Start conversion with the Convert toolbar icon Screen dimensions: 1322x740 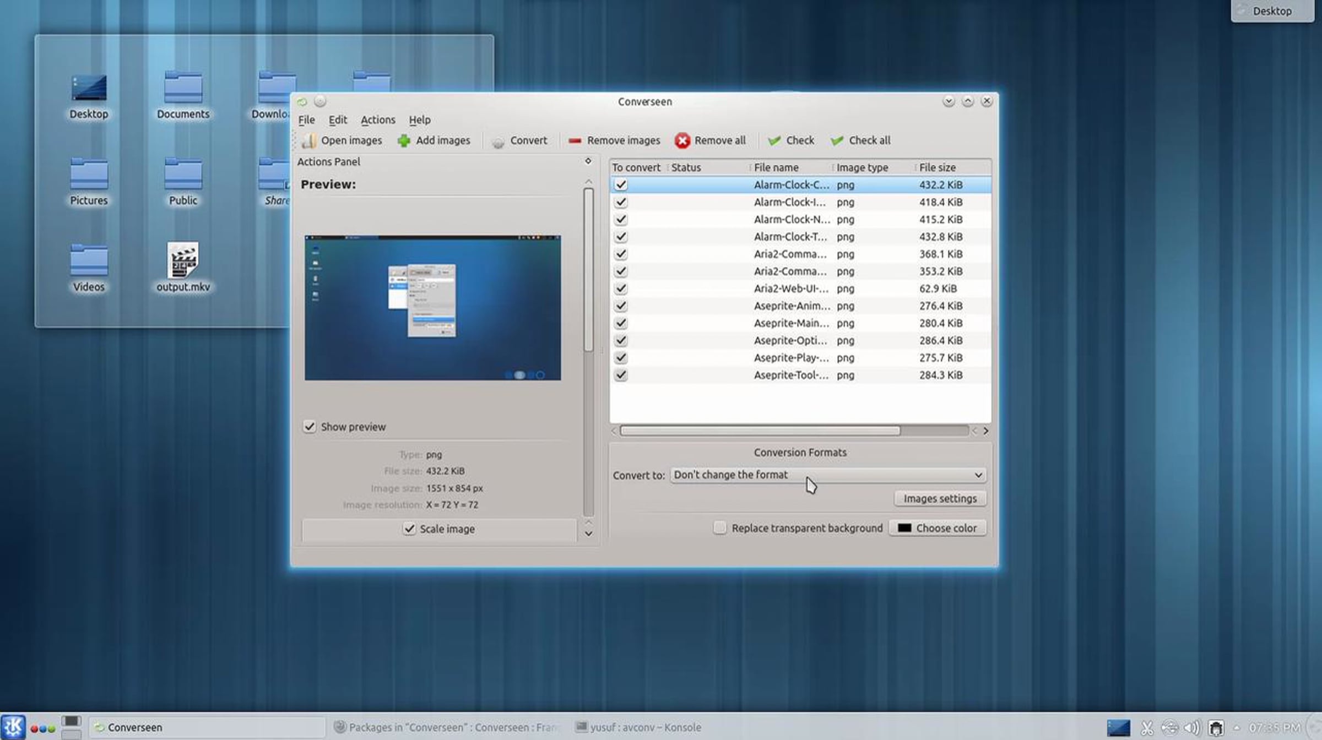click(x=498, y=142)
